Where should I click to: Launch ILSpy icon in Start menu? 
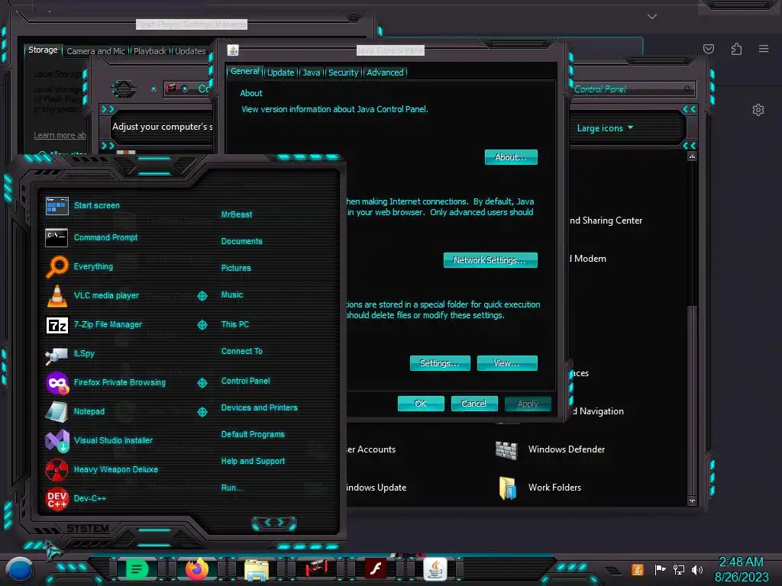pos(57,354)
